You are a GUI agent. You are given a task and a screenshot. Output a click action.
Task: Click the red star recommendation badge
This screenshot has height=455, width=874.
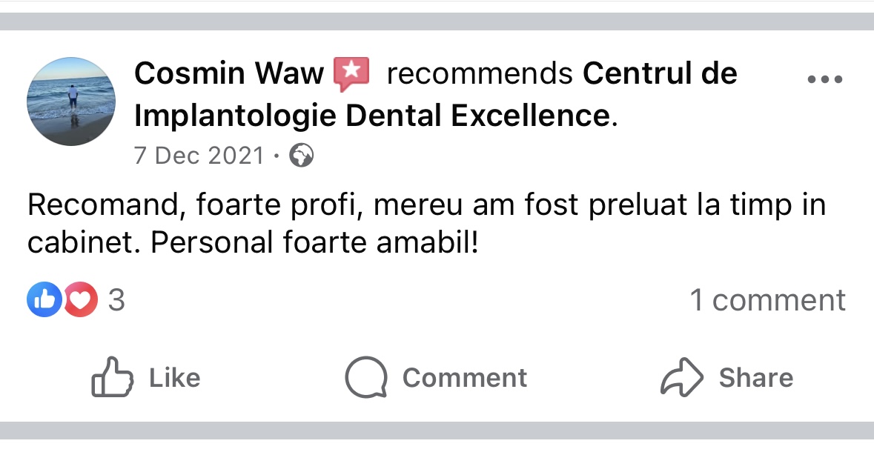[351, 73]
